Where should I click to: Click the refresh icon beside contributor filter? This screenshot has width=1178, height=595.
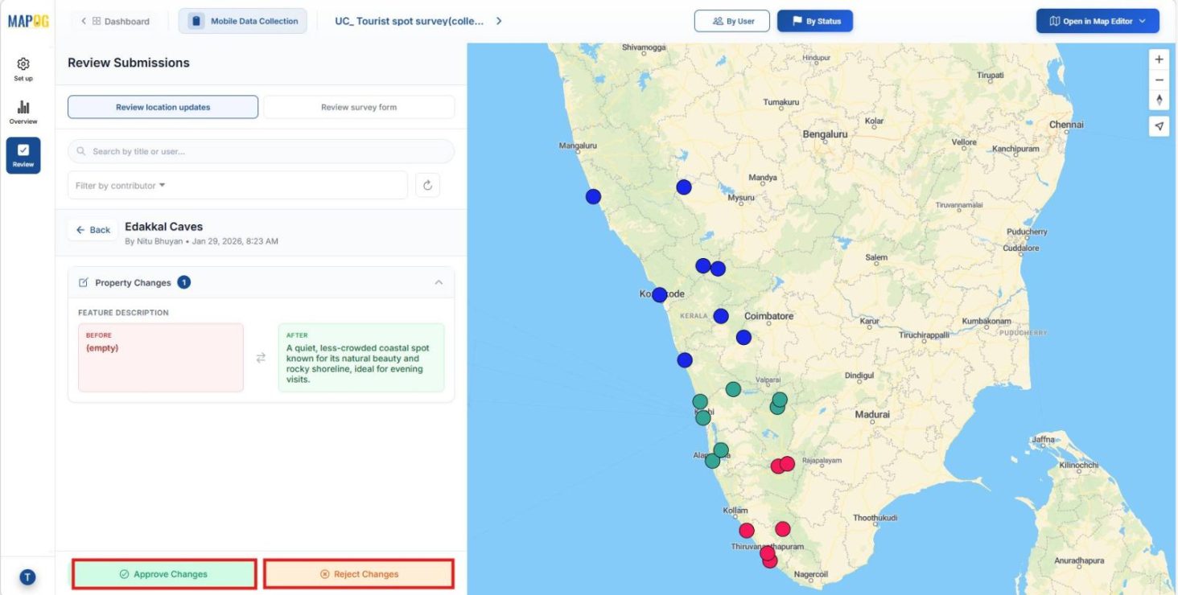click(427, 184)
